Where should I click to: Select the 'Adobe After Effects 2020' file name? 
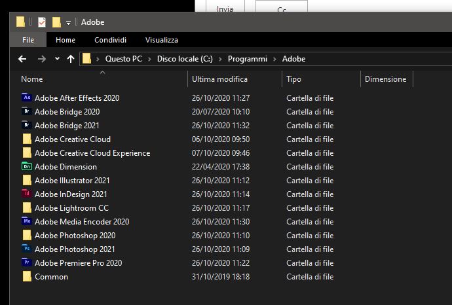[77, 98]
